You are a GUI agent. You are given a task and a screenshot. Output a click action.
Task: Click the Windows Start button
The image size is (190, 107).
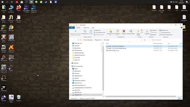[x=2, y=2]
